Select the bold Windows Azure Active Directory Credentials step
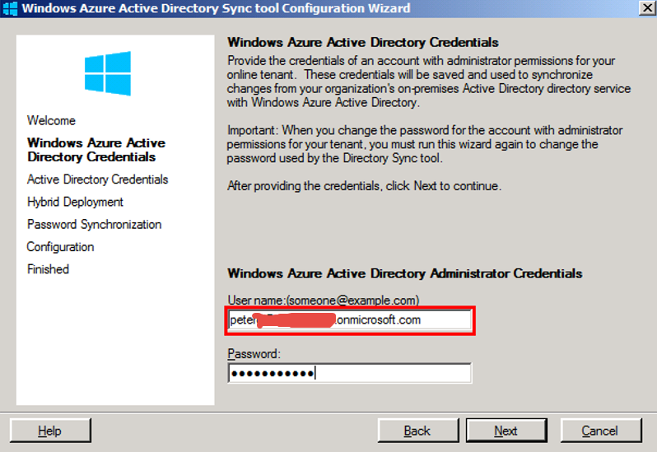Image resolution: width=657 pixels, height=452 pixels. point(96,150)
